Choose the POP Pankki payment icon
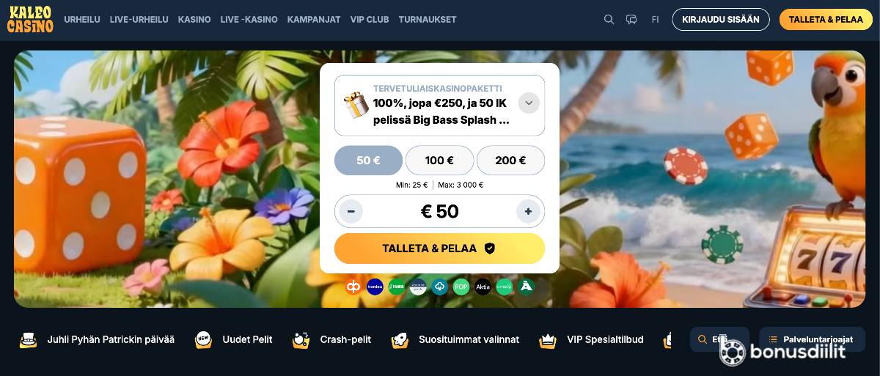This screenshot has height=376, width=880. [461, 287]
